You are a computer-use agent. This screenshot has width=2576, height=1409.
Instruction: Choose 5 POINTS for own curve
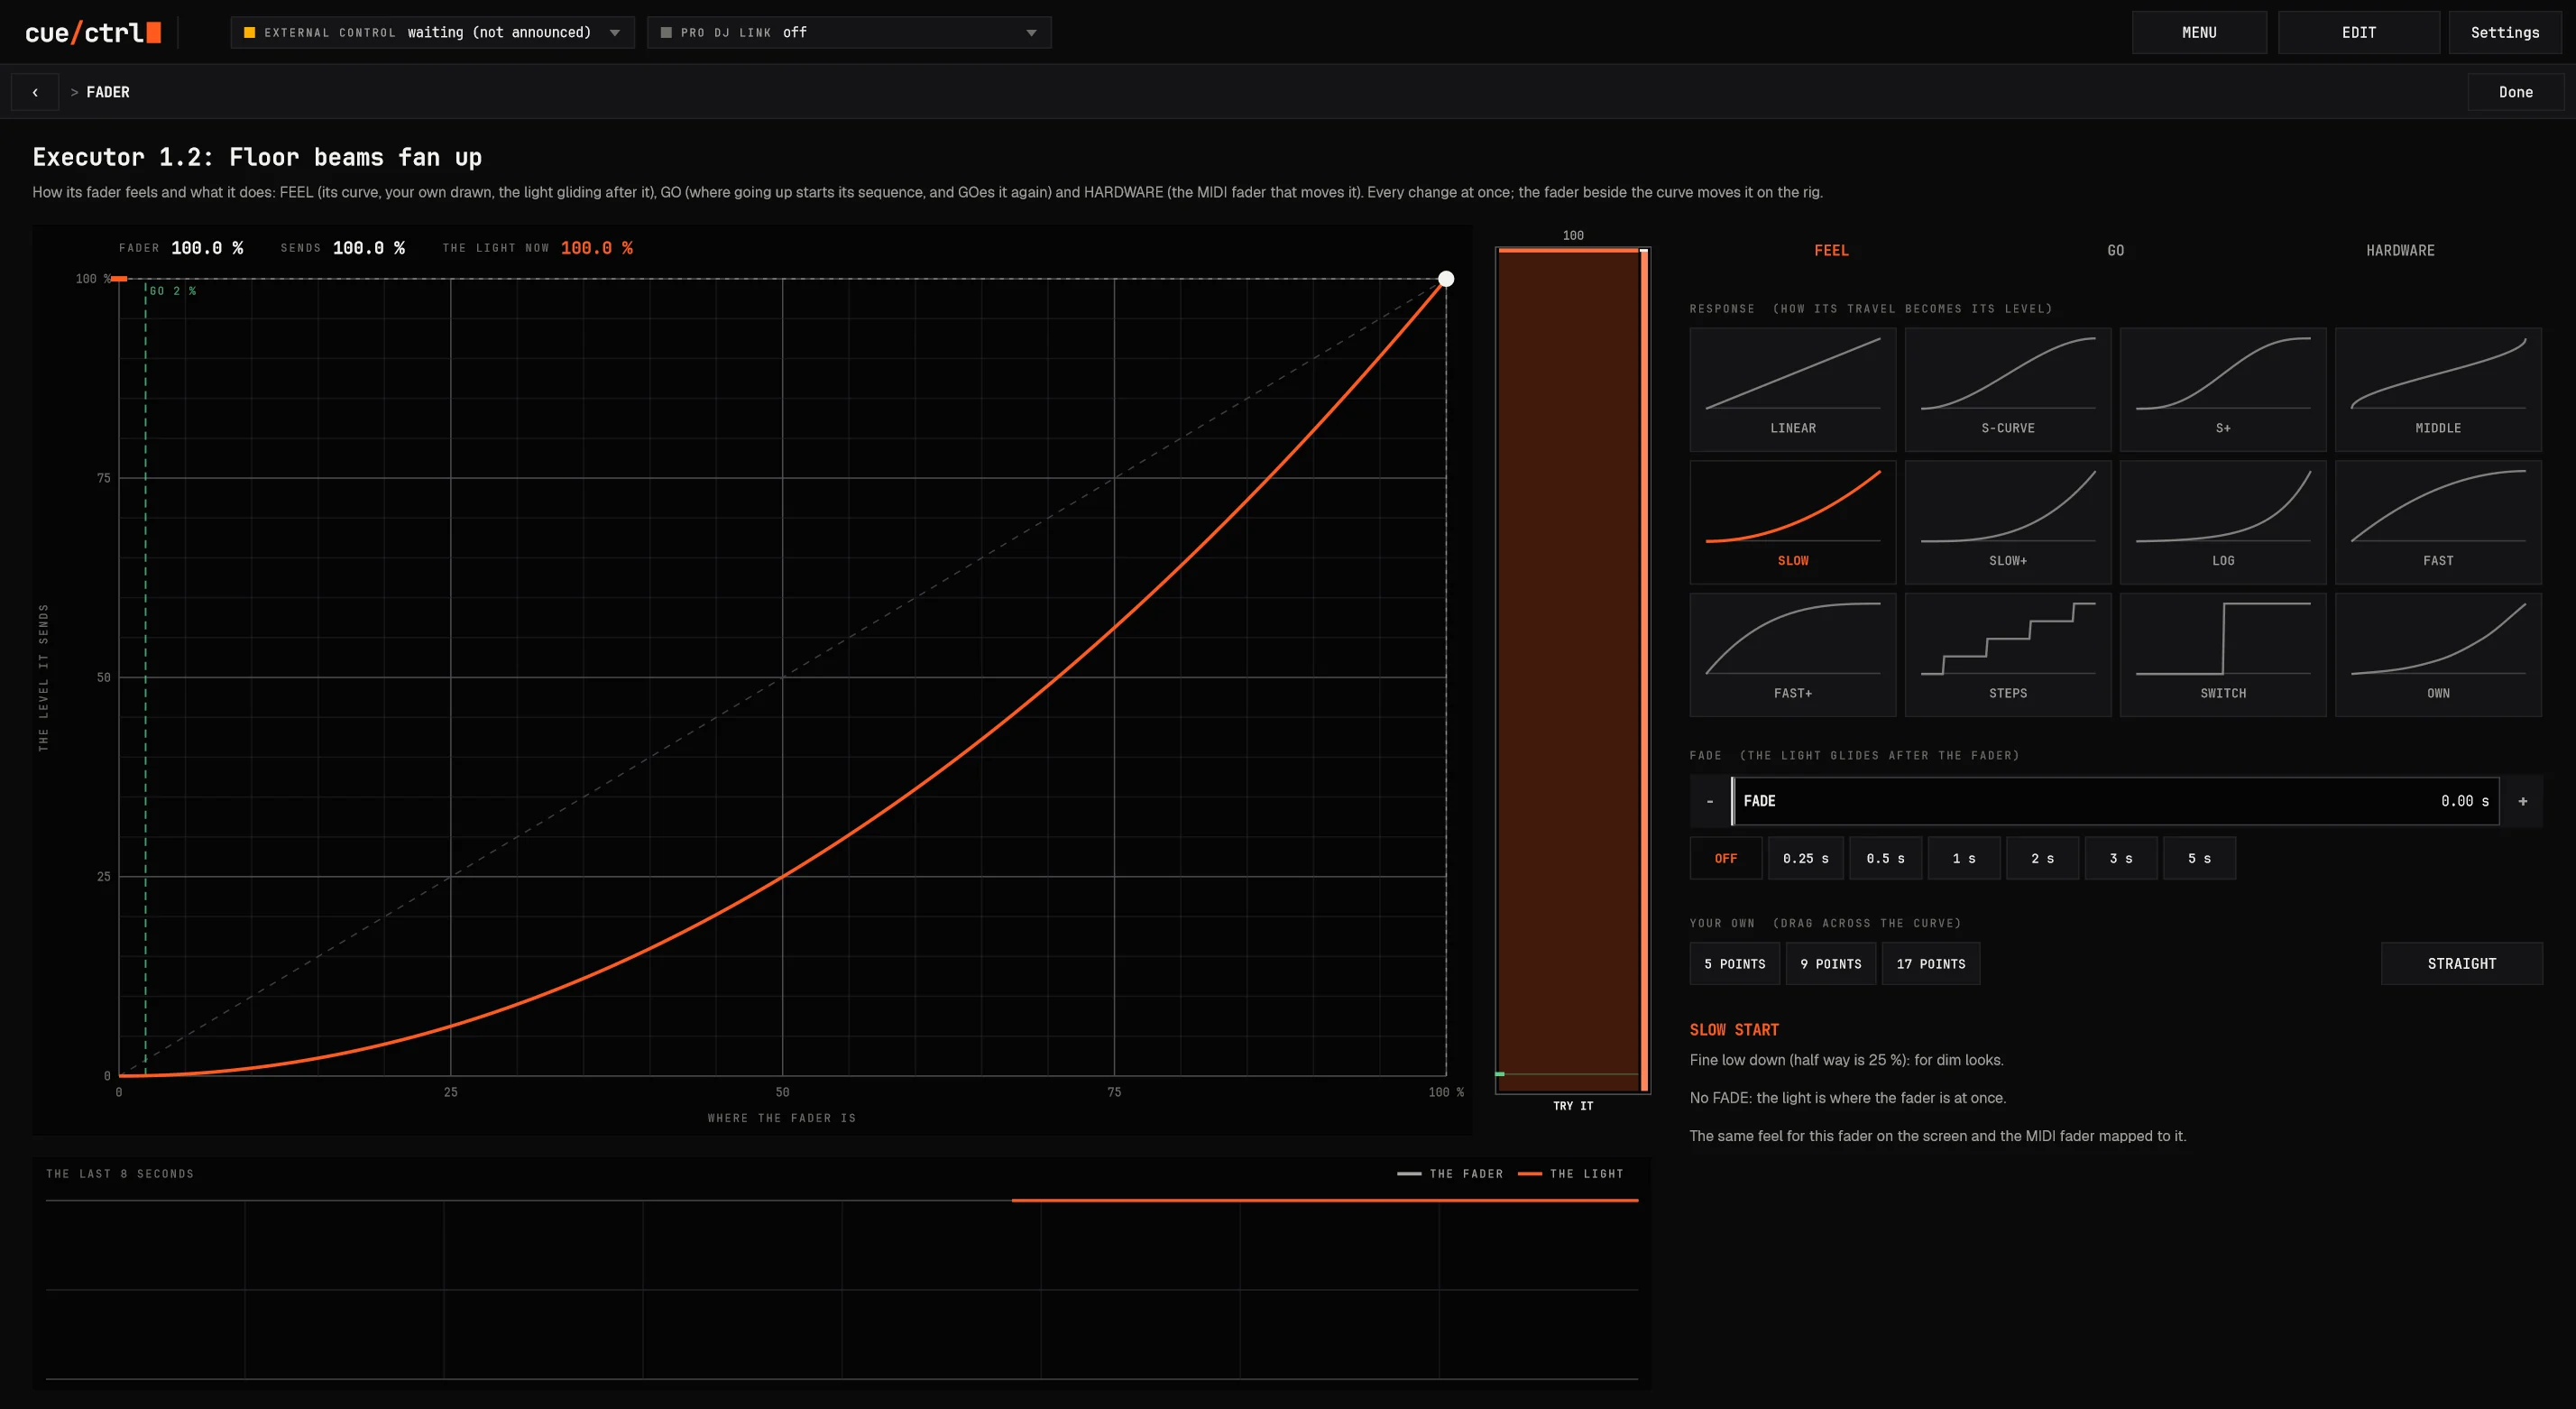(x=1734, y=964)
